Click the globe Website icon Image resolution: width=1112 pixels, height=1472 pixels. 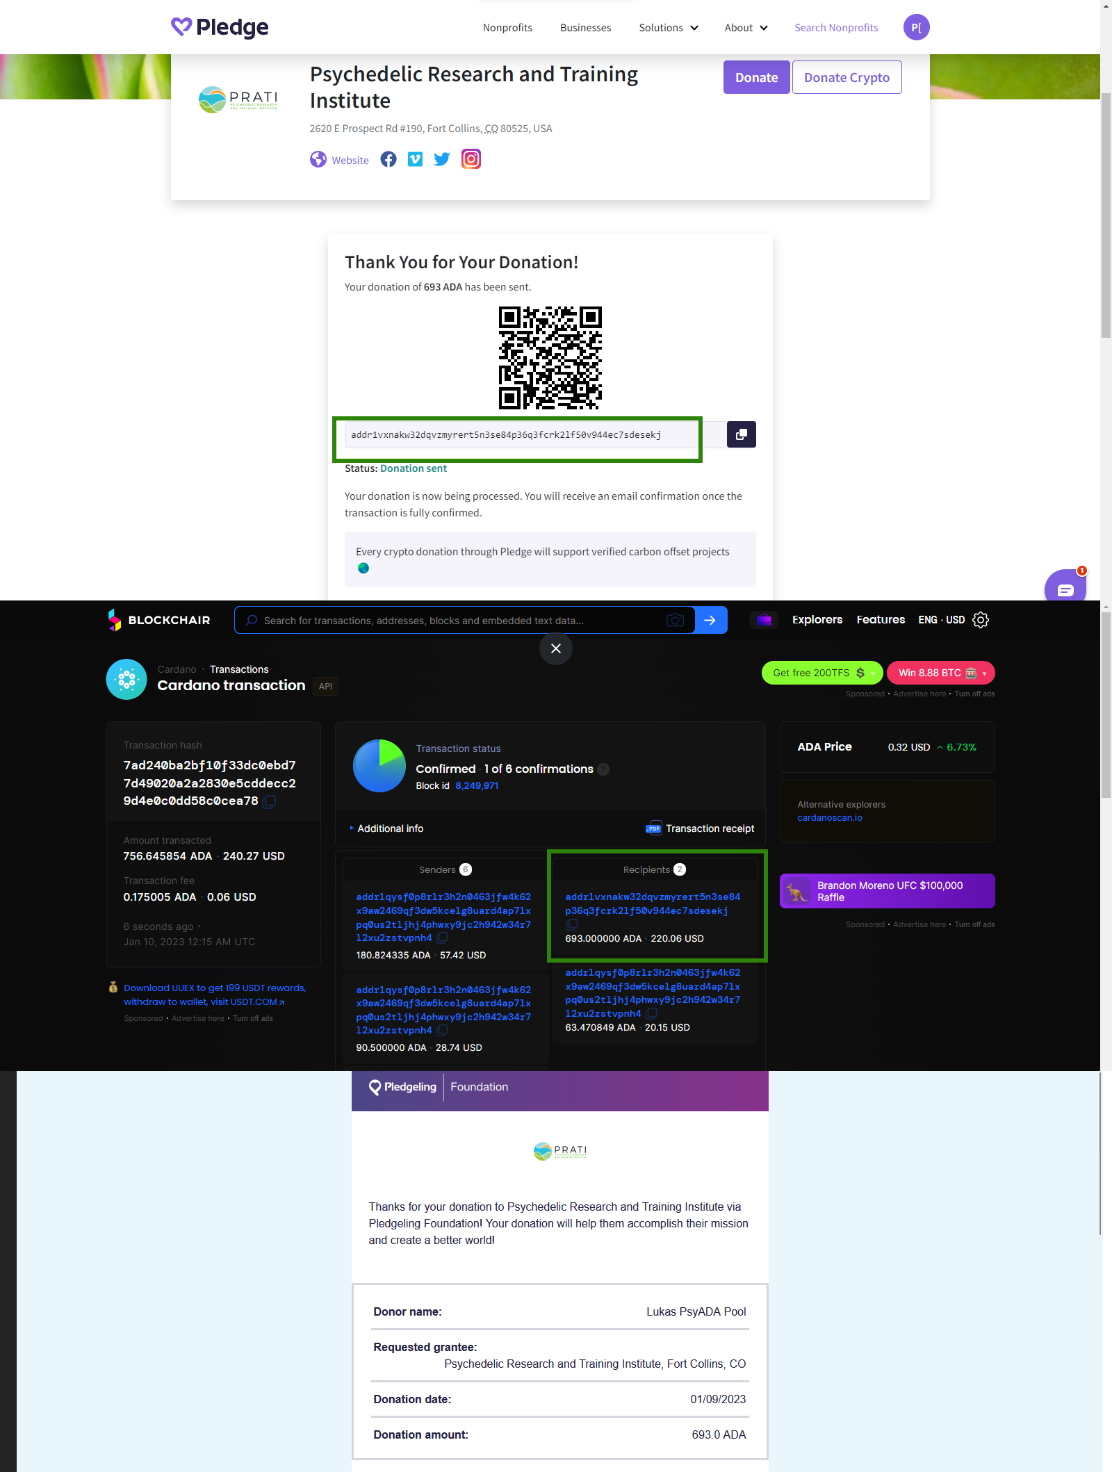pyautogui.click(x=318, y=160)
